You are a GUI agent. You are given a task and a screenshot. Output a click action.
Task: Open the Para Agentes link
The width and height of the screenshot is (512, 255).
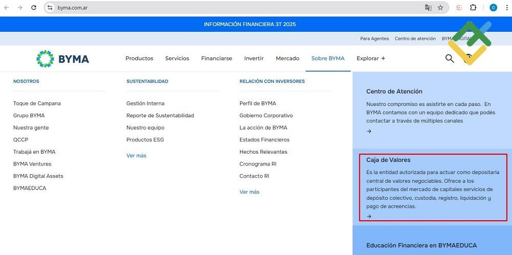tap(375, 38)
